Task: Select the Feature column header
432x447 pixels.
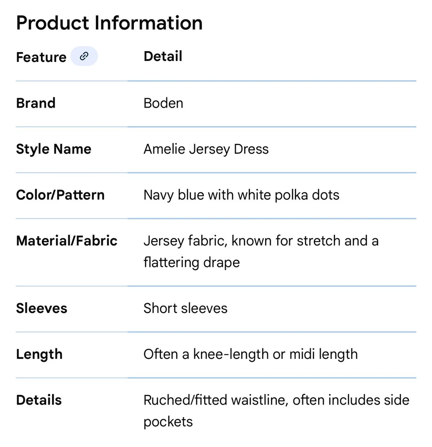Action: point(41,57)
